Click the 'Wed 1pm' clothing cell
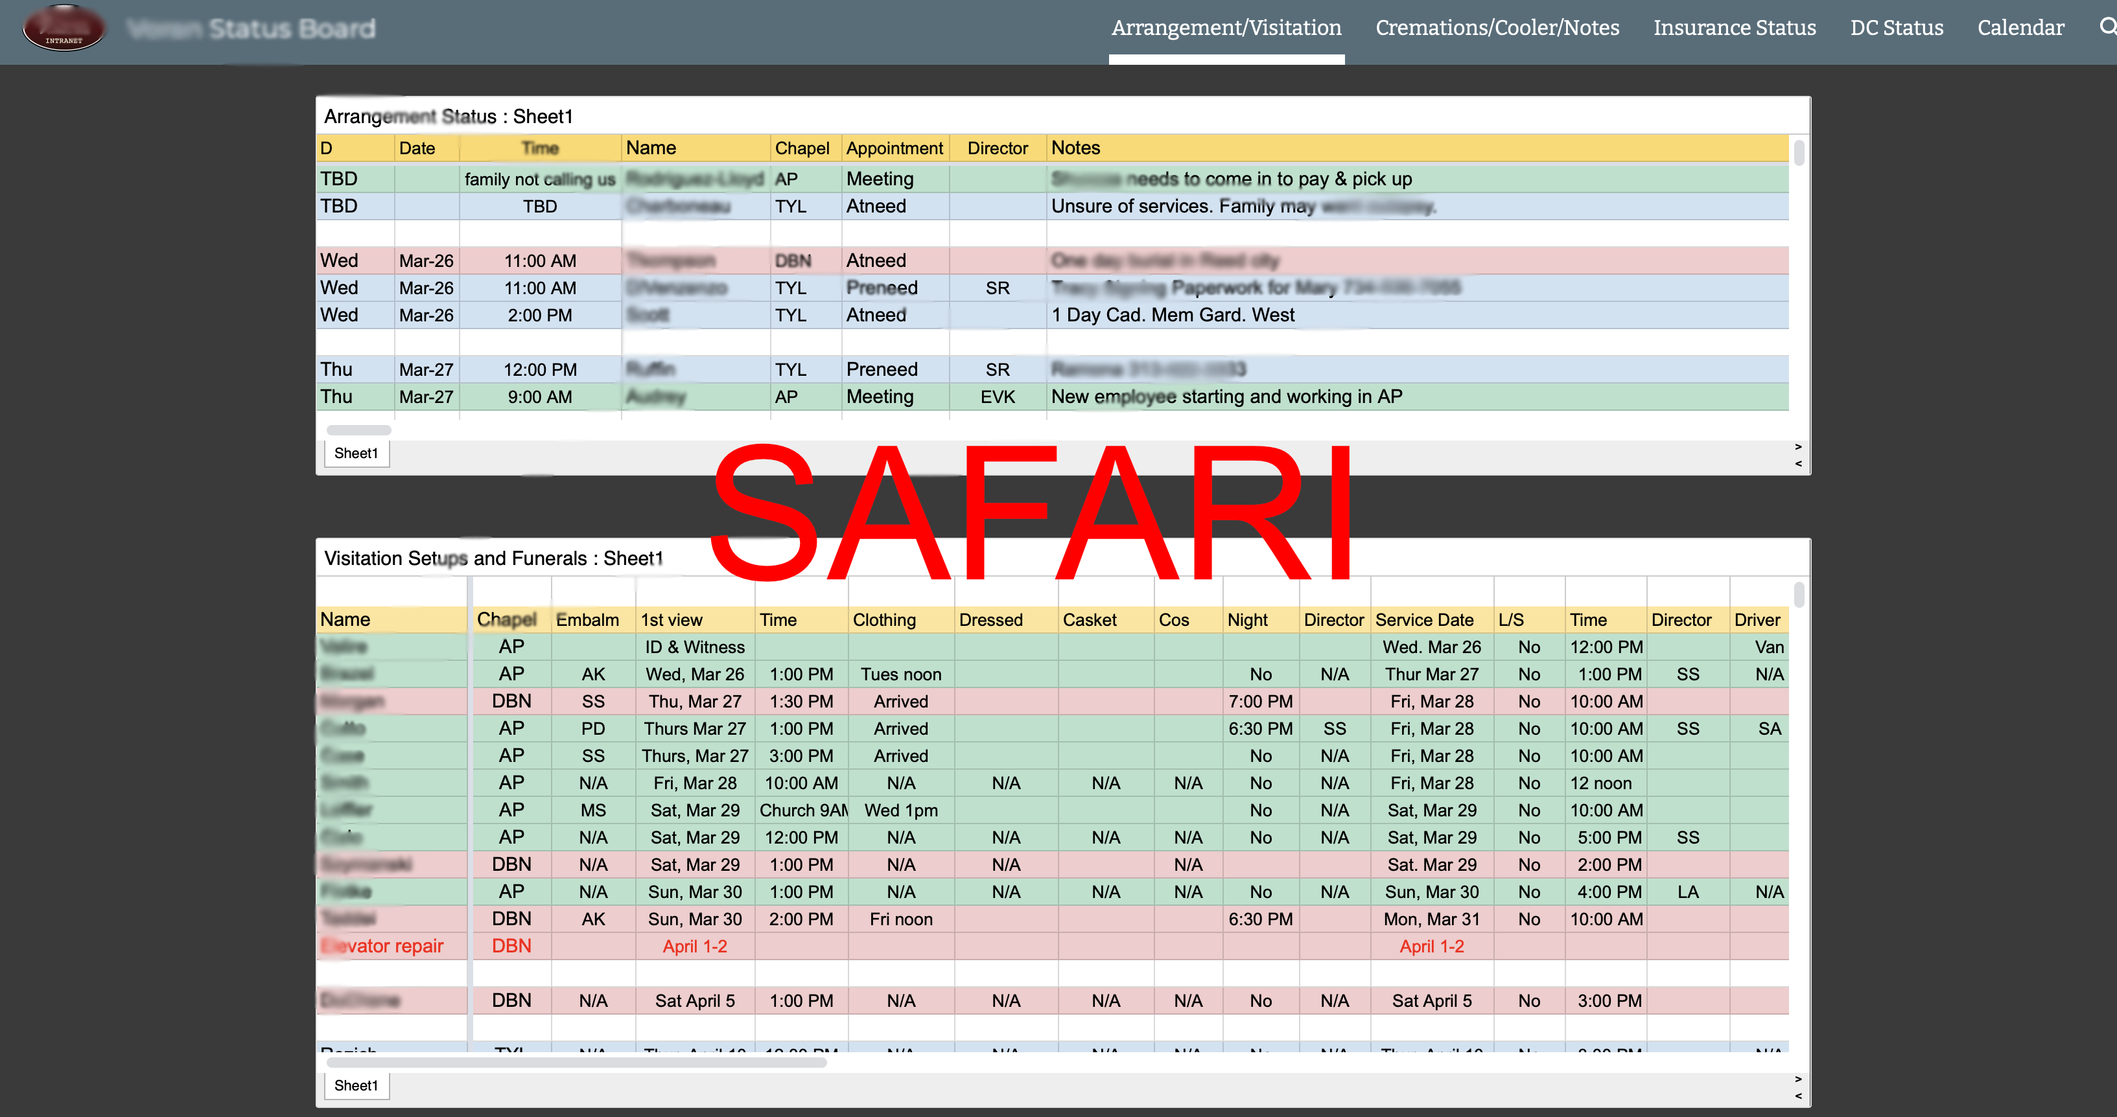2117x1117 pixels. 901,811
